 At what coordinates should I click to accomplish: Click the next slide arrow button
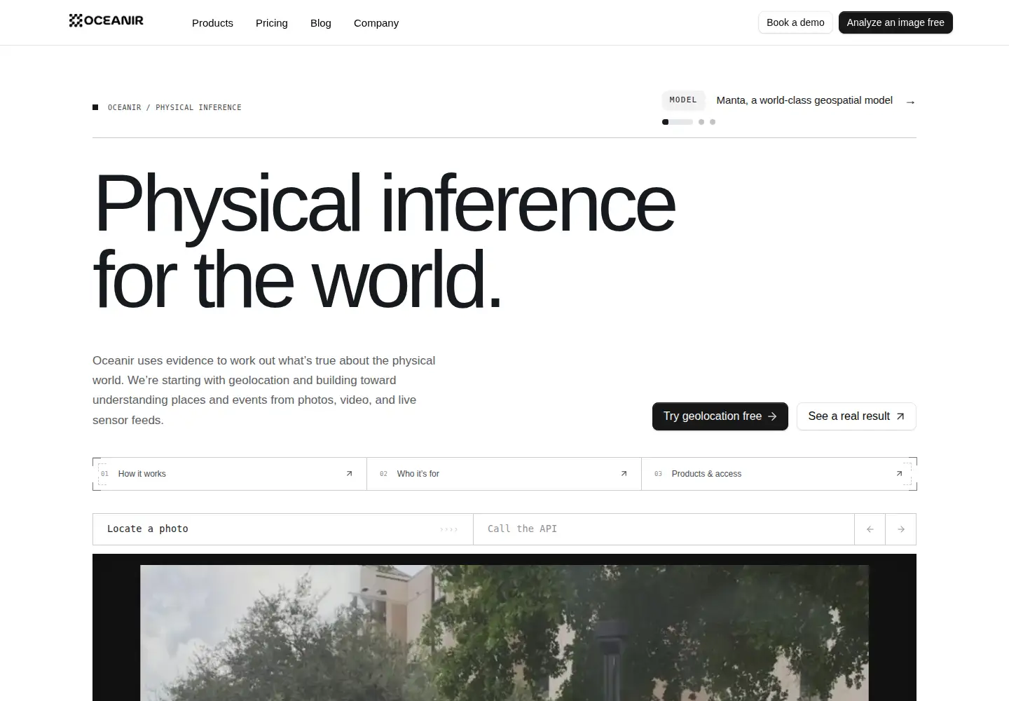click(901, 529)
